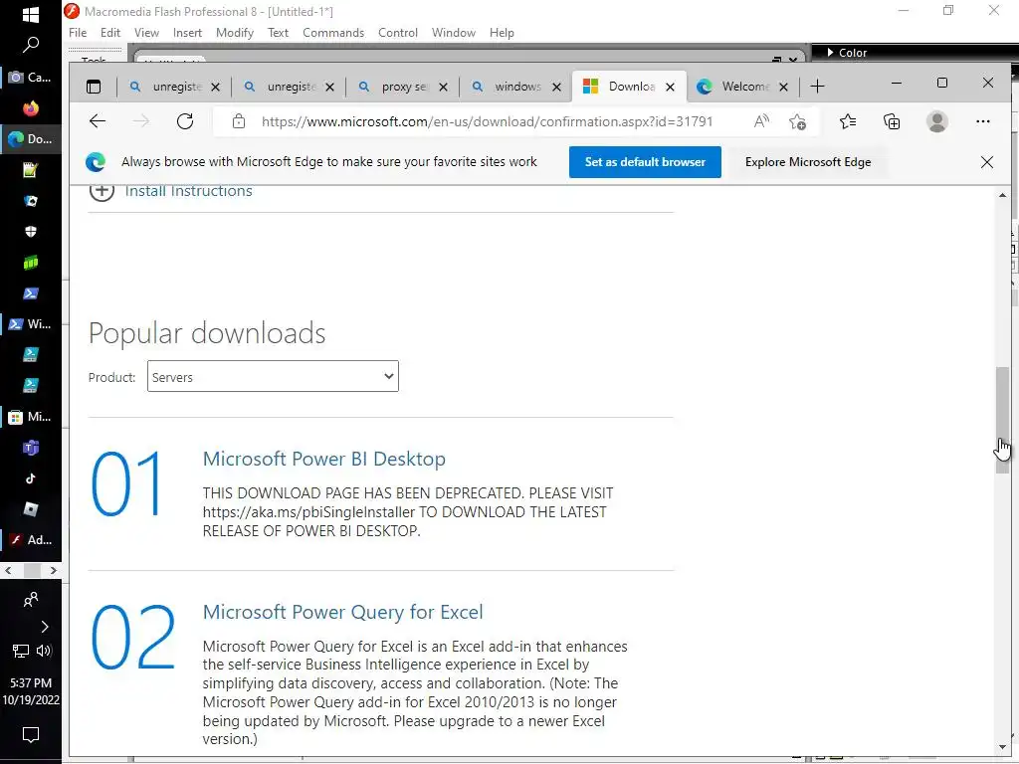Open Windows search from the taskbar

point(31,45)
